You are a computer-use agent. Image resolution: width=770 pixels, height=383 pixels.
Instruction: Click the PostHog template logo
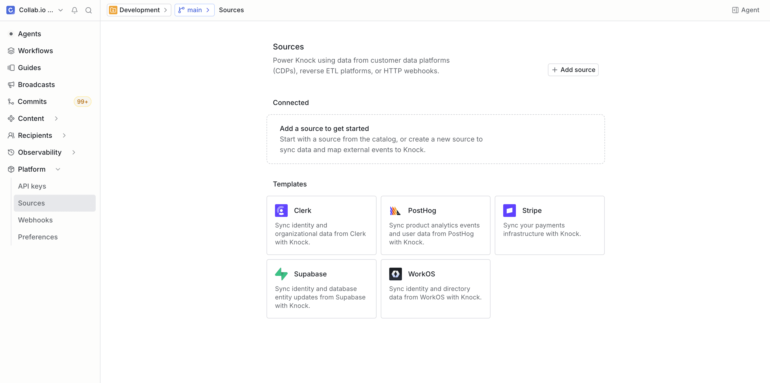[395, 210]
